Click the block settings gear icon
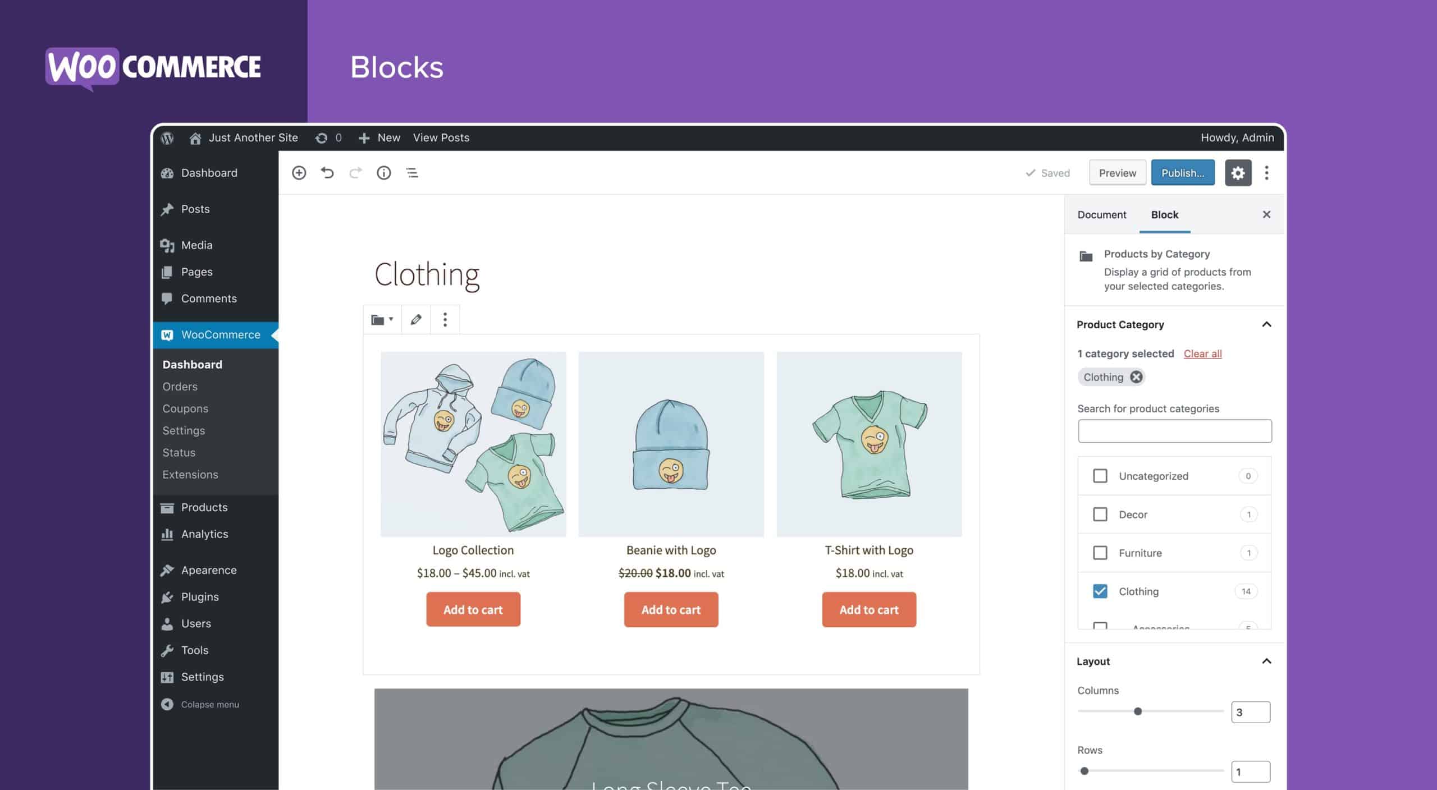This screenshot has height=790, width=1437. [1238, 172]
